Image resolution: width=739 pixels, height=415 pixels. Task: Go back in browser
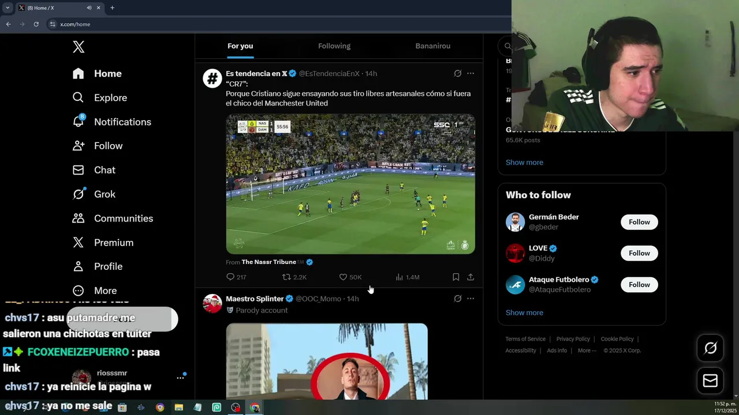9,24
